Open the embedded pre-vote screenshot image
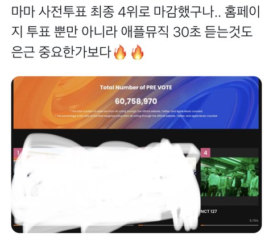 [x=136, y=155]
